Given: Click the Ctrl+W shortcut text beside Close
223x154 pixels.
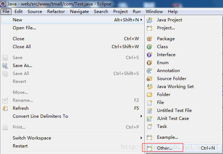Looking at the screenshot, I should (x=131, y=39).
